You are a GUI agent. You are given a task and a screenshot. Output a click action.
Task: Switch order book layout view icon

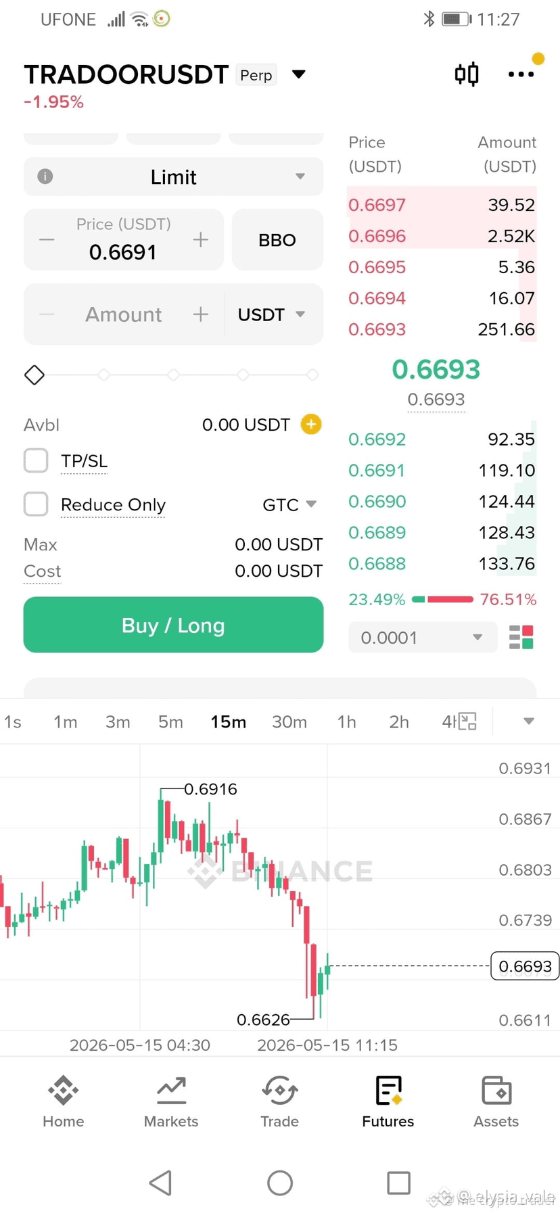point(521,637)
